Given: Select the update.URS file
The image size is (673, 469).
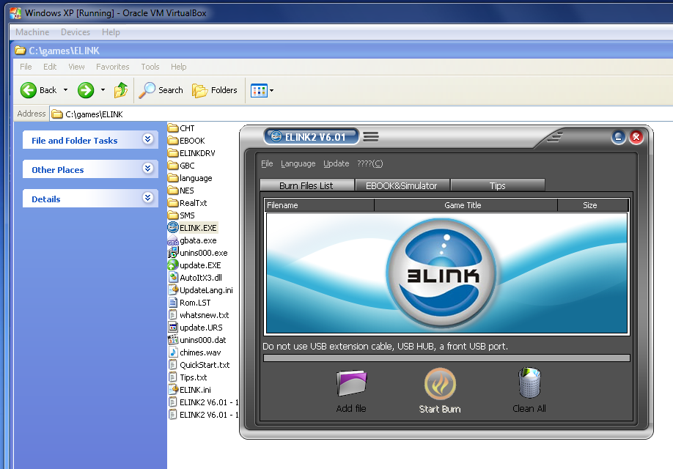Looking at the screenshot, I should click(195, 328).
